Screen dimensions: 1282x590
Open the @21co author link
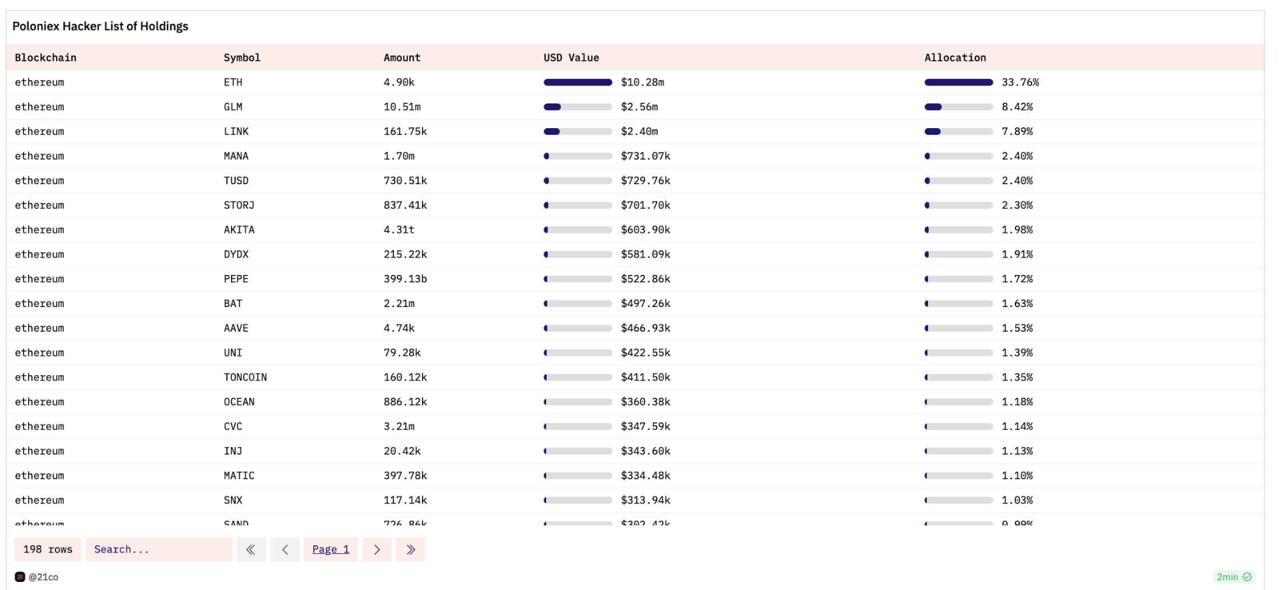pos(43,577)
